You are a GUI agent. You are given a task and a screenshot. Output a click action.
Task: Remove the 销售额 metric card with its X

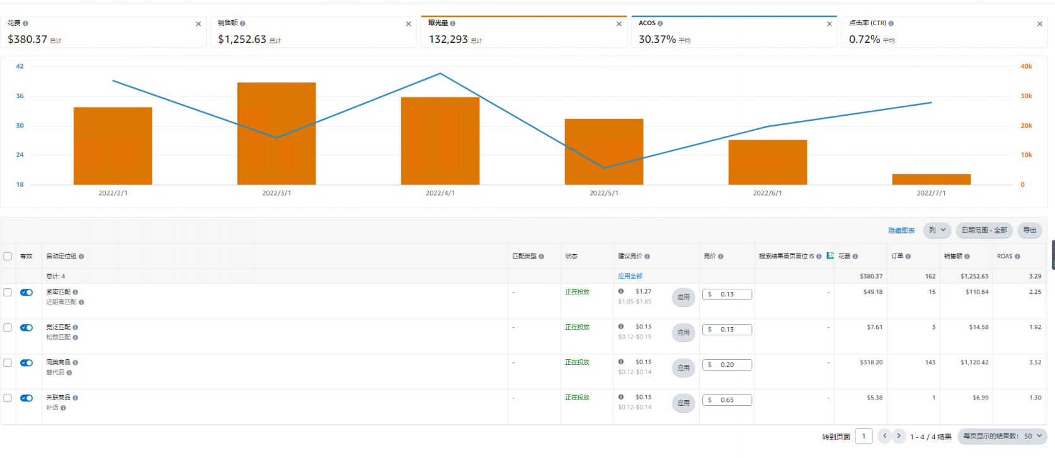tap(409, 24)
